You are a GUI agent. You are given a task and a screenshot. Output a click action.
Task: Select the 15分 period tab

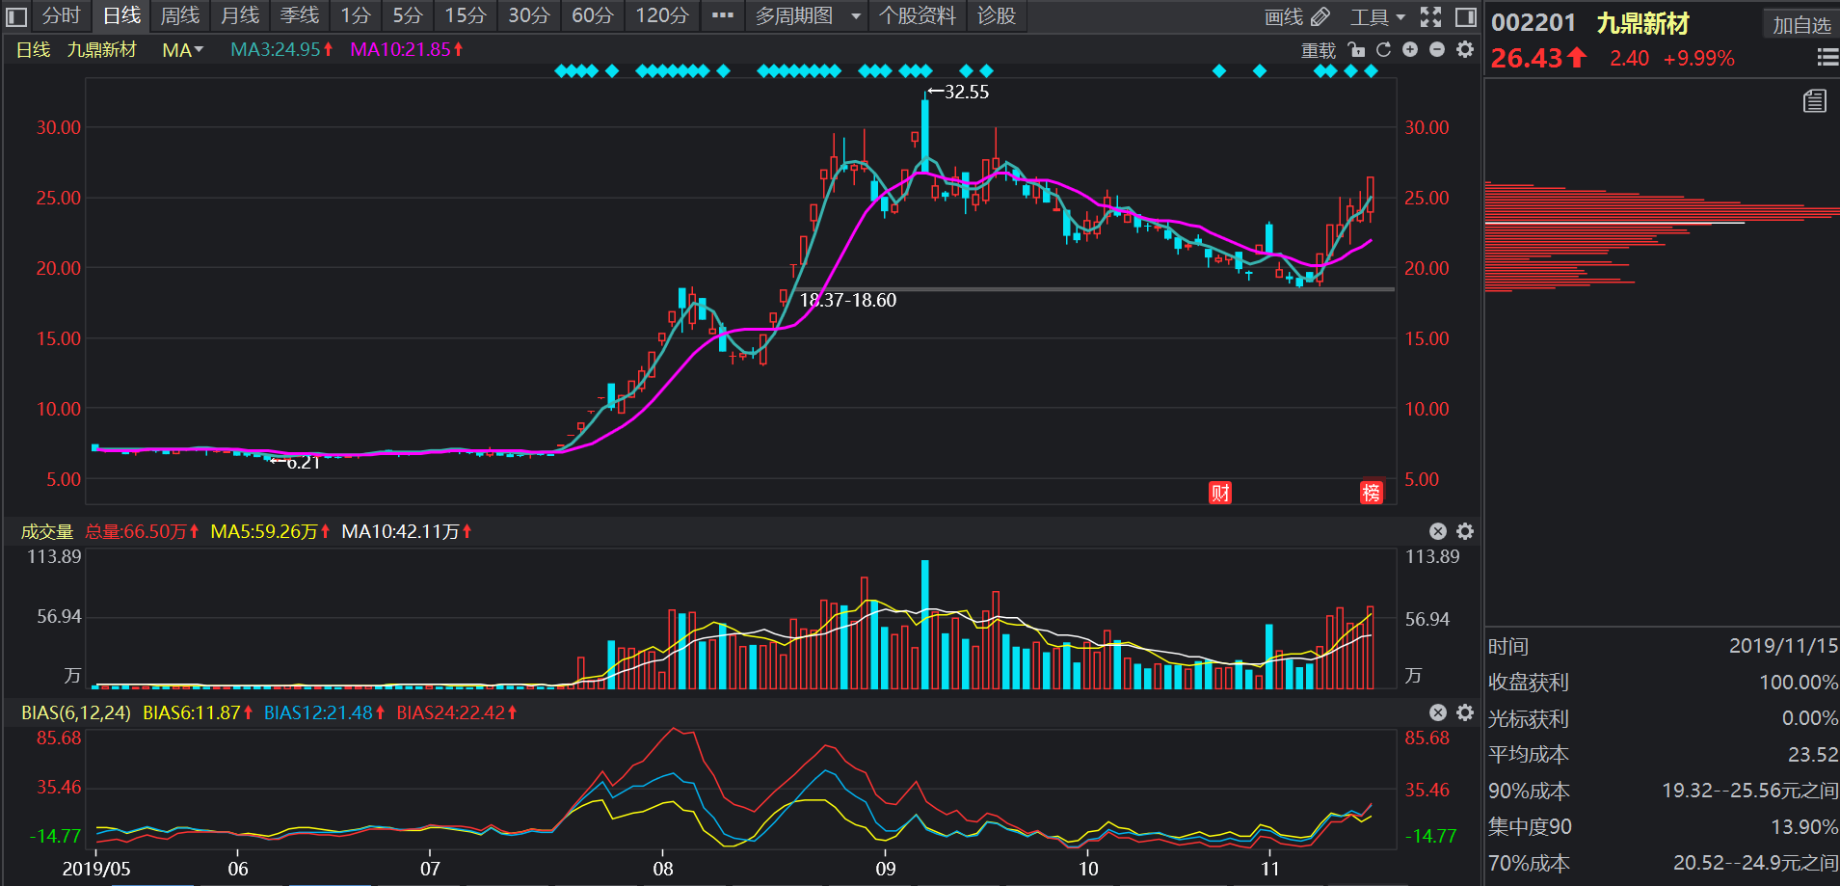coord(466,15)
